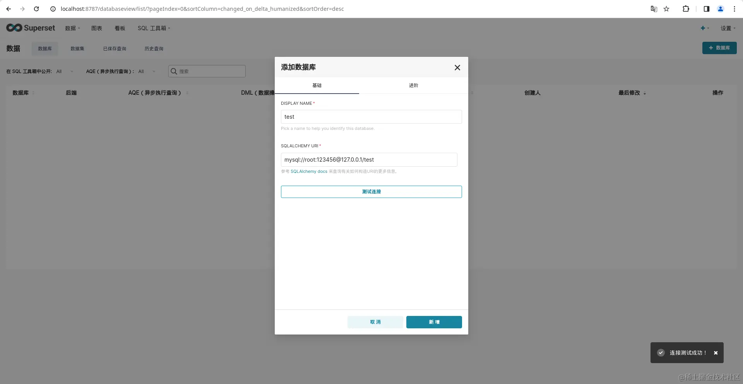The image size is (743, 384).
Task: Open the plus create-new dropdown
Action: click(705, 28)
